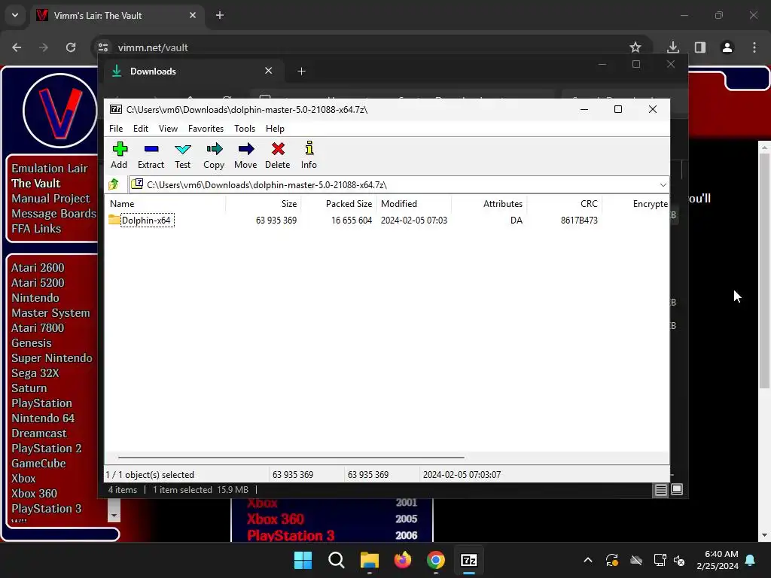
Task: Select the Copy toolbar icon
Action: (x=214, y=155)
